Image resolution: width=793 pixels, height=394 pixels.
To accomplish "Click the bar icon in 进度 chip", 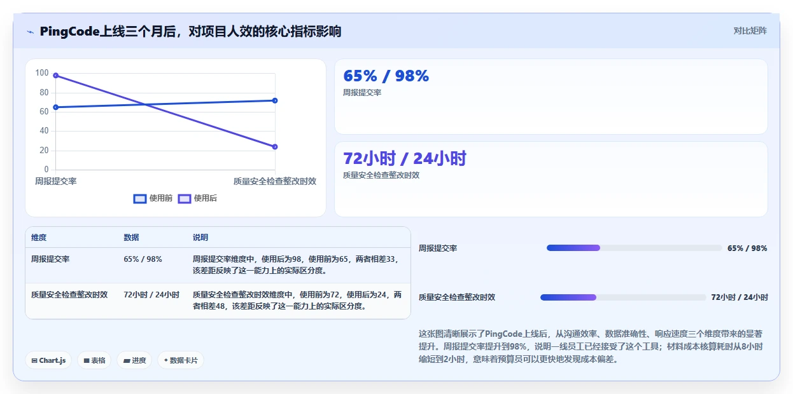I will [x=127, y=361].
